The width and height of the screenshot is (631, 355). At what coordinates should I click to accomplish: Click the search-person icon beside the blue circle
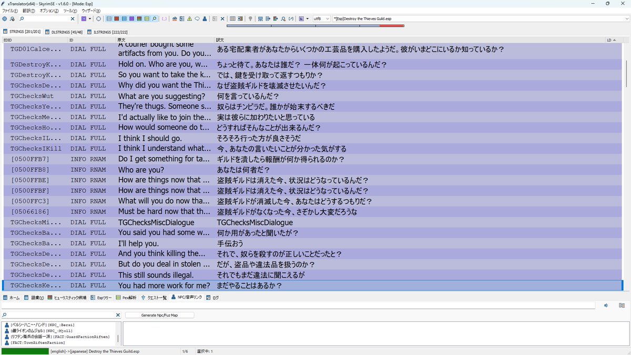coord(12,18)
